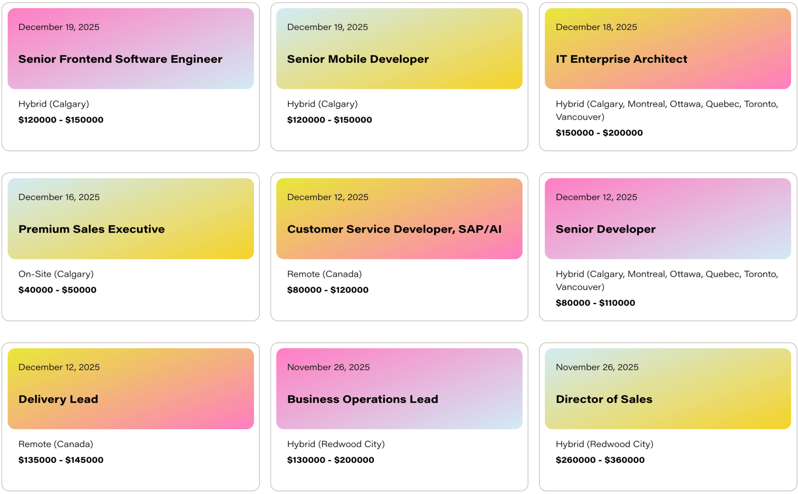Open Senior Frontend Software Engineer job
Screen dimensions: 798x494
[120, 59]
